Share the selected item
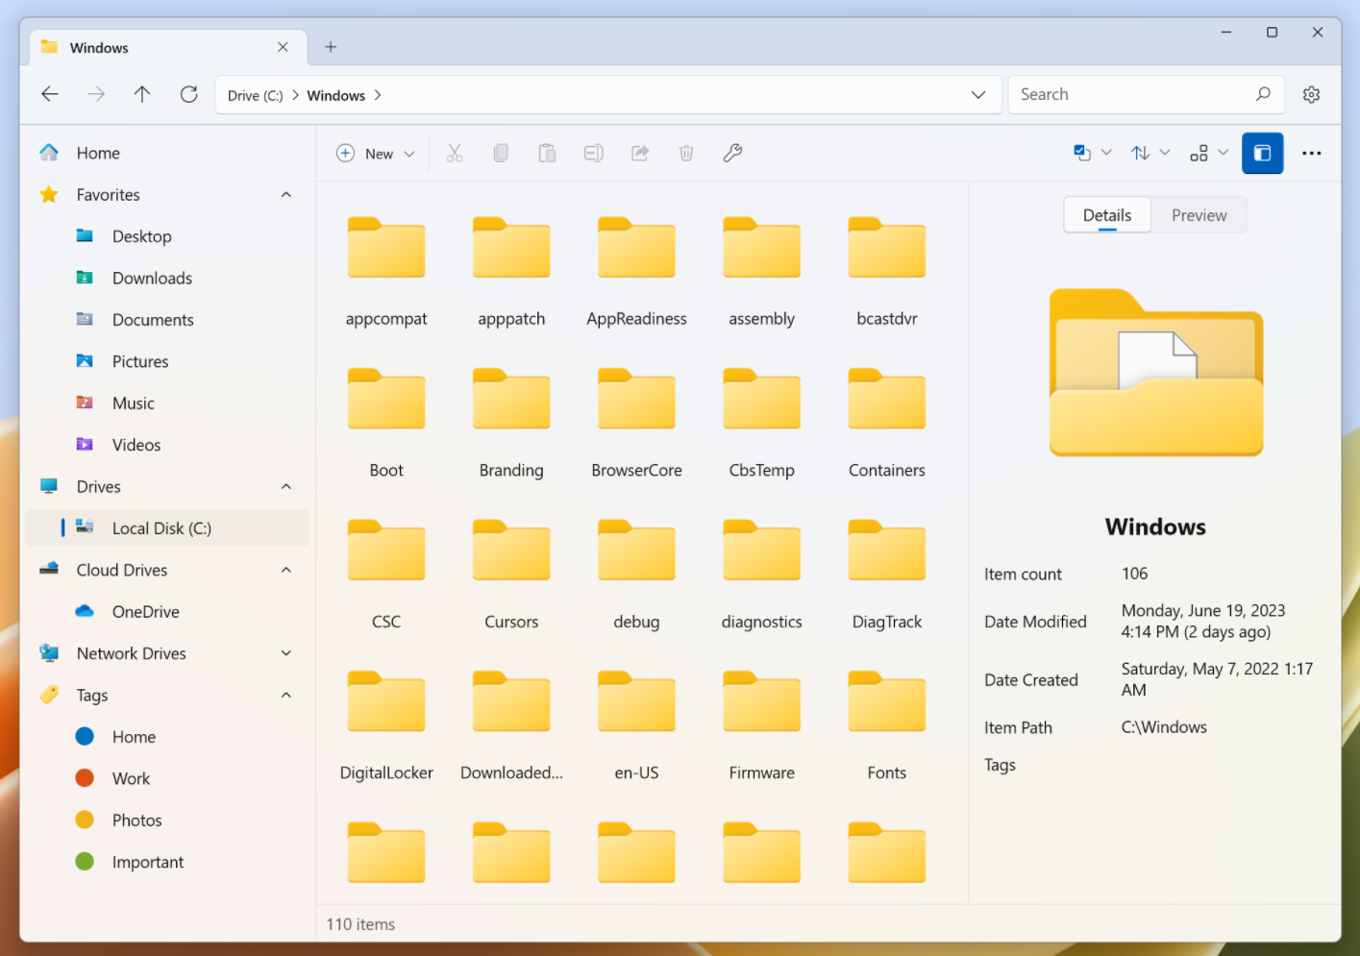Screen dimensions: 1360x956 pos(640,153)
